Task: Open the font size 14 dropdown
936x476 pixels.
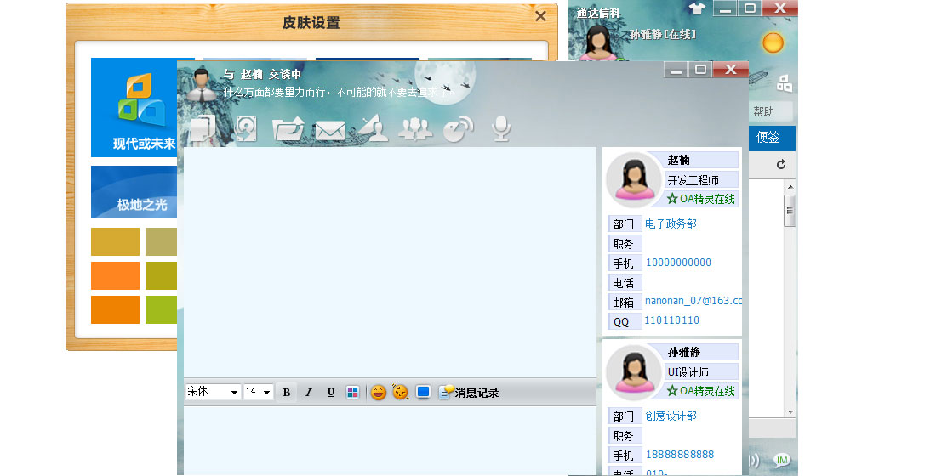Action: click(x=258, y=392)
